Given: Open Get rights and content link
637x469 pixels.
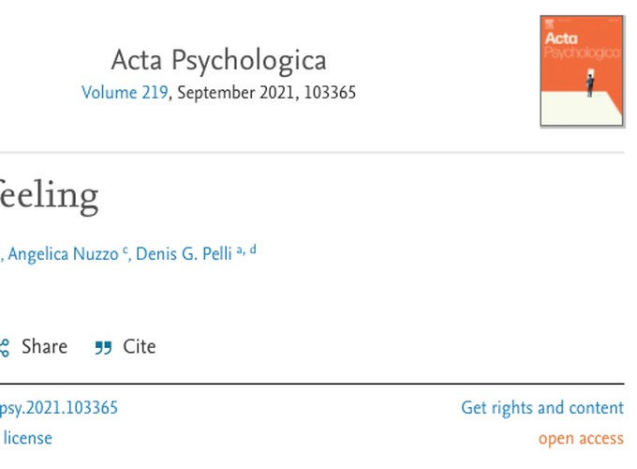Looking at the screenshot, I should coord(542,408).
